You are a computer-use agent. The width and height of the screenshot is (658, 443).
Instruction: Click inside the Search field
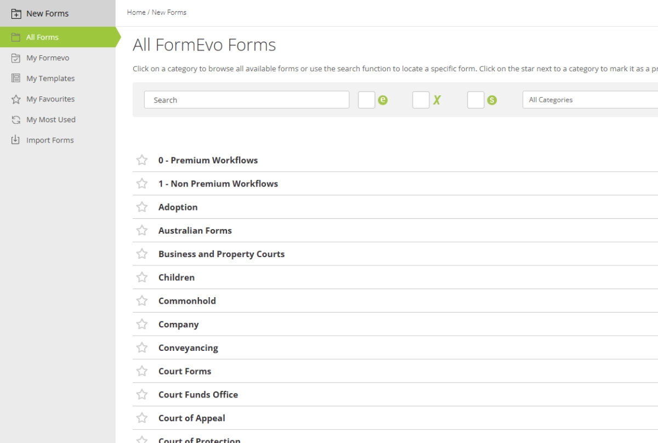click(246, 100)
